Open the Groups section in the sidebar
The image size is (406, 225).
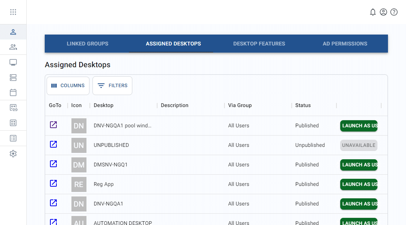coord(13,47)
